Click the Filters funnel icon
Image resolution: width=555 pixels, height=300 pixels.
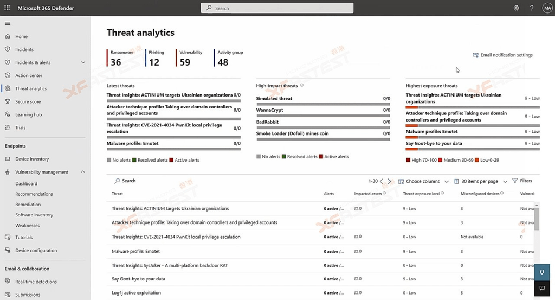point(515,181)
